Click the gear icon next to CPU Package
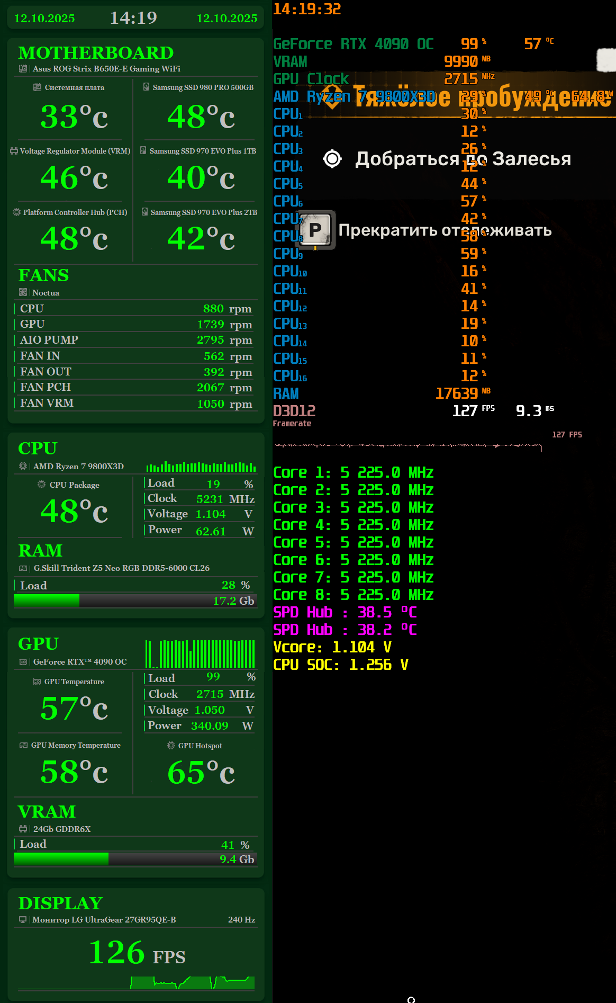This screenshot has width=616, height=1003. click(x=41, y=485)
